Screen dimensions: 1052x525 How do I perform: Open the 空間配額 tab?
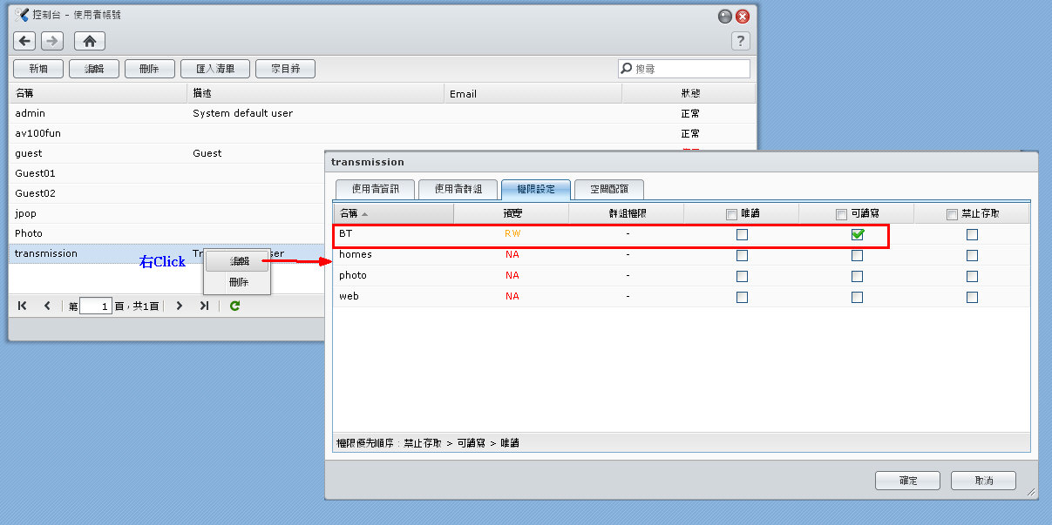[609, 189]
